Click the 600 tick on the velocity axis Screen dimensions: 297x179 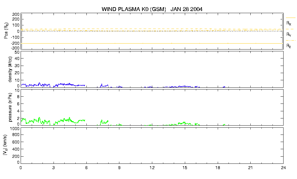point(16,142)
